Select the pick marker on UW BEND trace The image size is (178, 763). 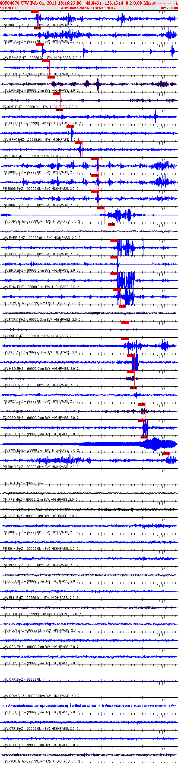coord(59,110)
